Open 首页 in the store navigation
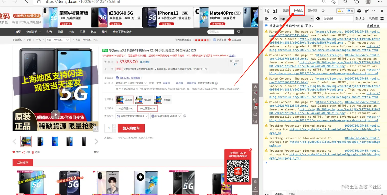 (x=18, y=32)
